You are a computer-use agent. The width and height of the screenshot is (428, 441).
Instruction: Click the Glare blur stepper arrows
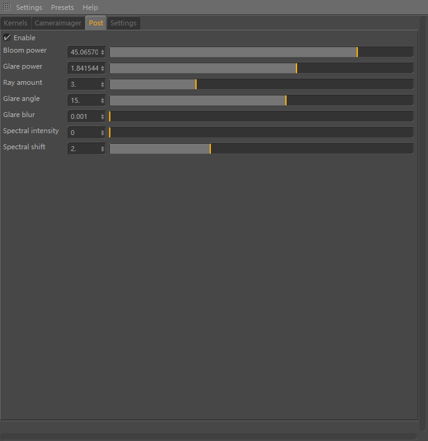(x=102, y=116)
